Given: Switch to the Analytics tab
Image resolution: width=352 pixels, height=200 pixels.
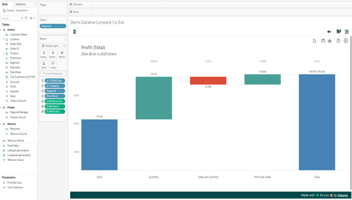Looking at the screenshot, I should point(20,4).
